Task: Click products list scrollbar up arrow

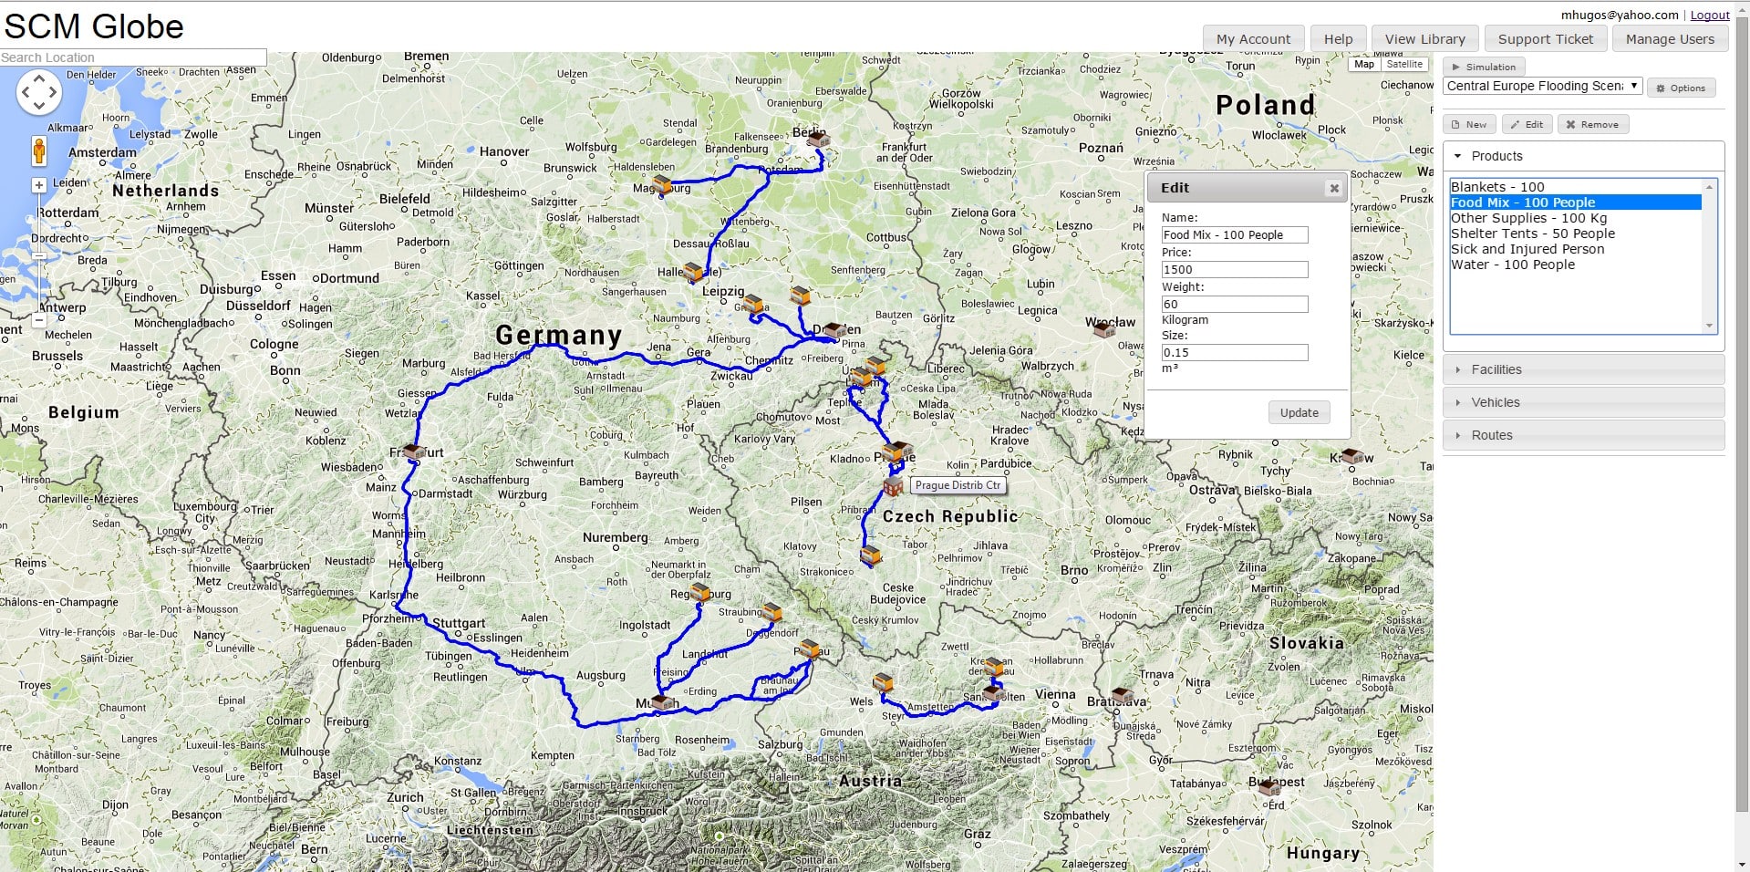Action: click(1710, 186)
